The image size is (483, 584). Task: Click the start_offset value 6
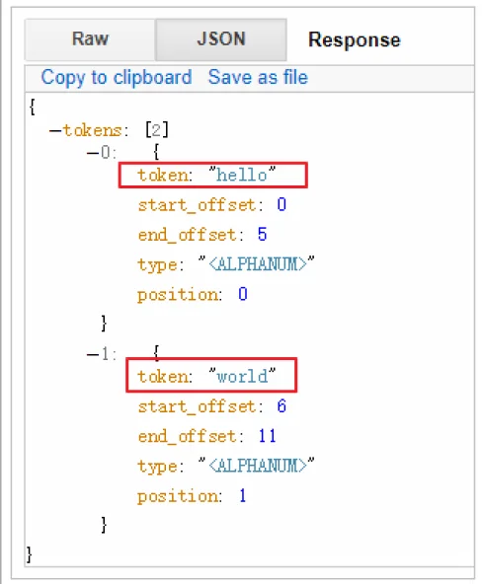282,406
